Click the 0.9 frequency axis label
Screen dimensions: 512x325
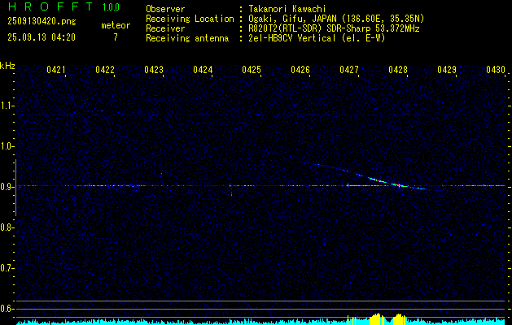click(x=7, y=186)
